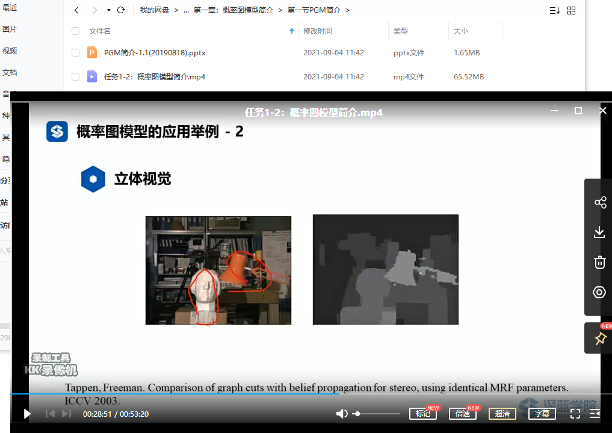This screenshot has width=612, height=433.
Task: Play the video
Action: [x=27, y=414]
